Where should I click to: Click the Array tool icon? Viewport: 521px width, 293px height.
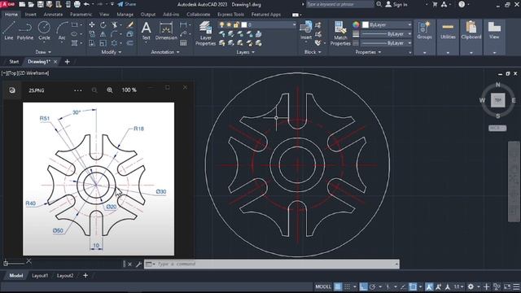114,43
